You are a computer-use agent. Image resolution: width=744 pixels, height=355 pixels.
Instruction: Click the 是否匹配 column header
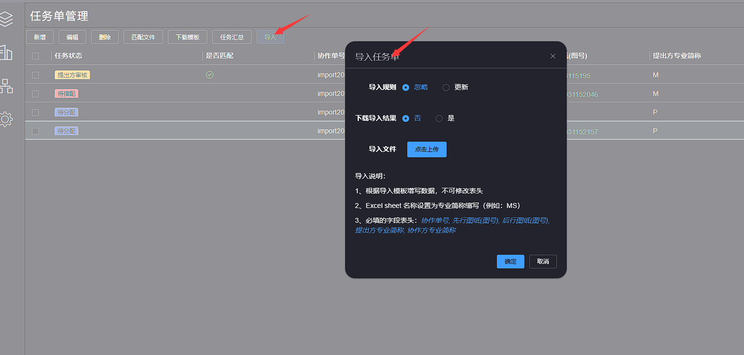[x=220, y=56]
